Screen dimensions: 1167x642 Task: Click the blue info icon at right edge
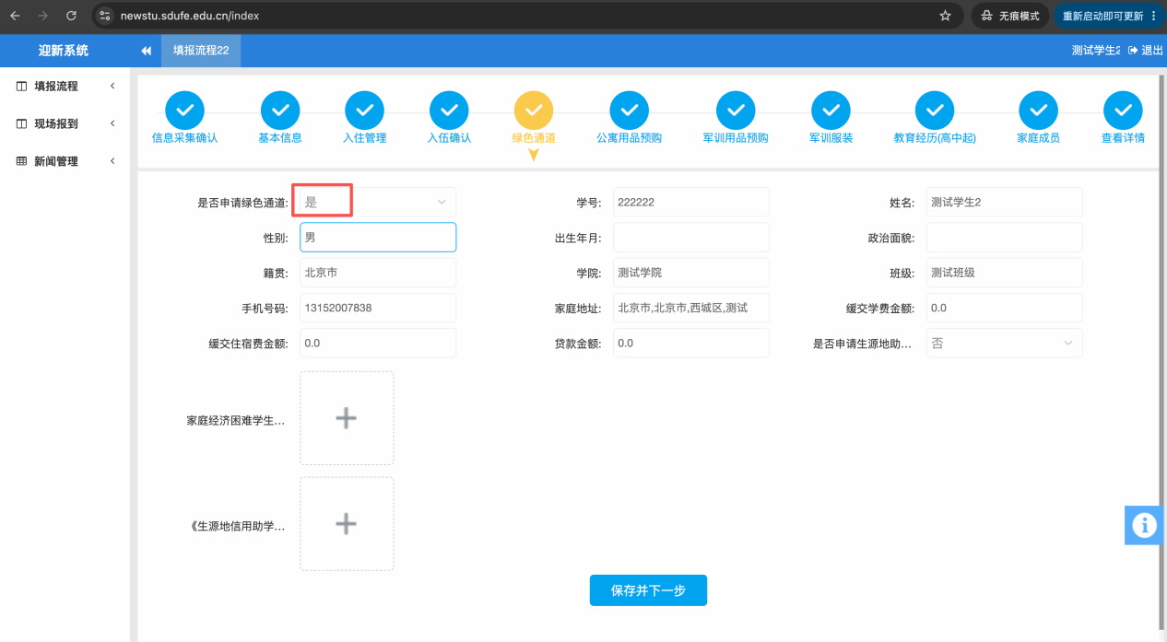click(1145, 525)
